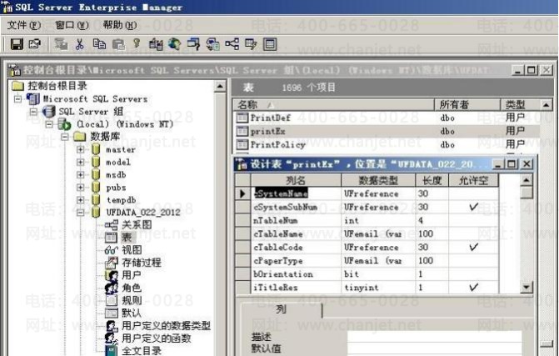Viewport: 559px width, 356px height.
Task: Select 关系图 diagram node in tree
Action: tap(137, 225)
